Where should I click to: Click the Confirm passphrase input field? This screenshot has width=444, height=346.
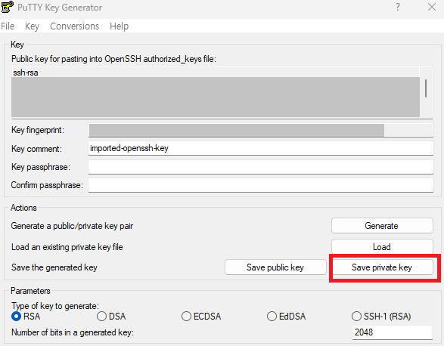click(261, 185)
